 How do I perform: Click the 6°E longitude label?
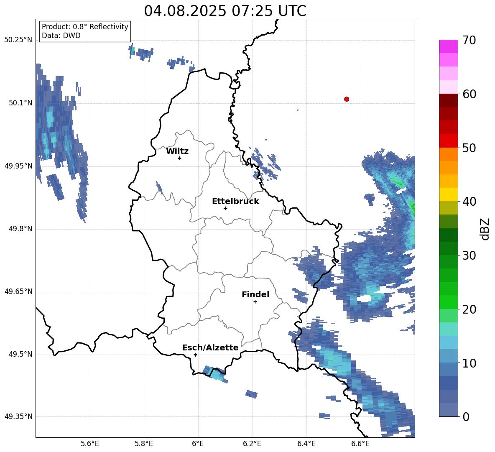pos(198,444)
